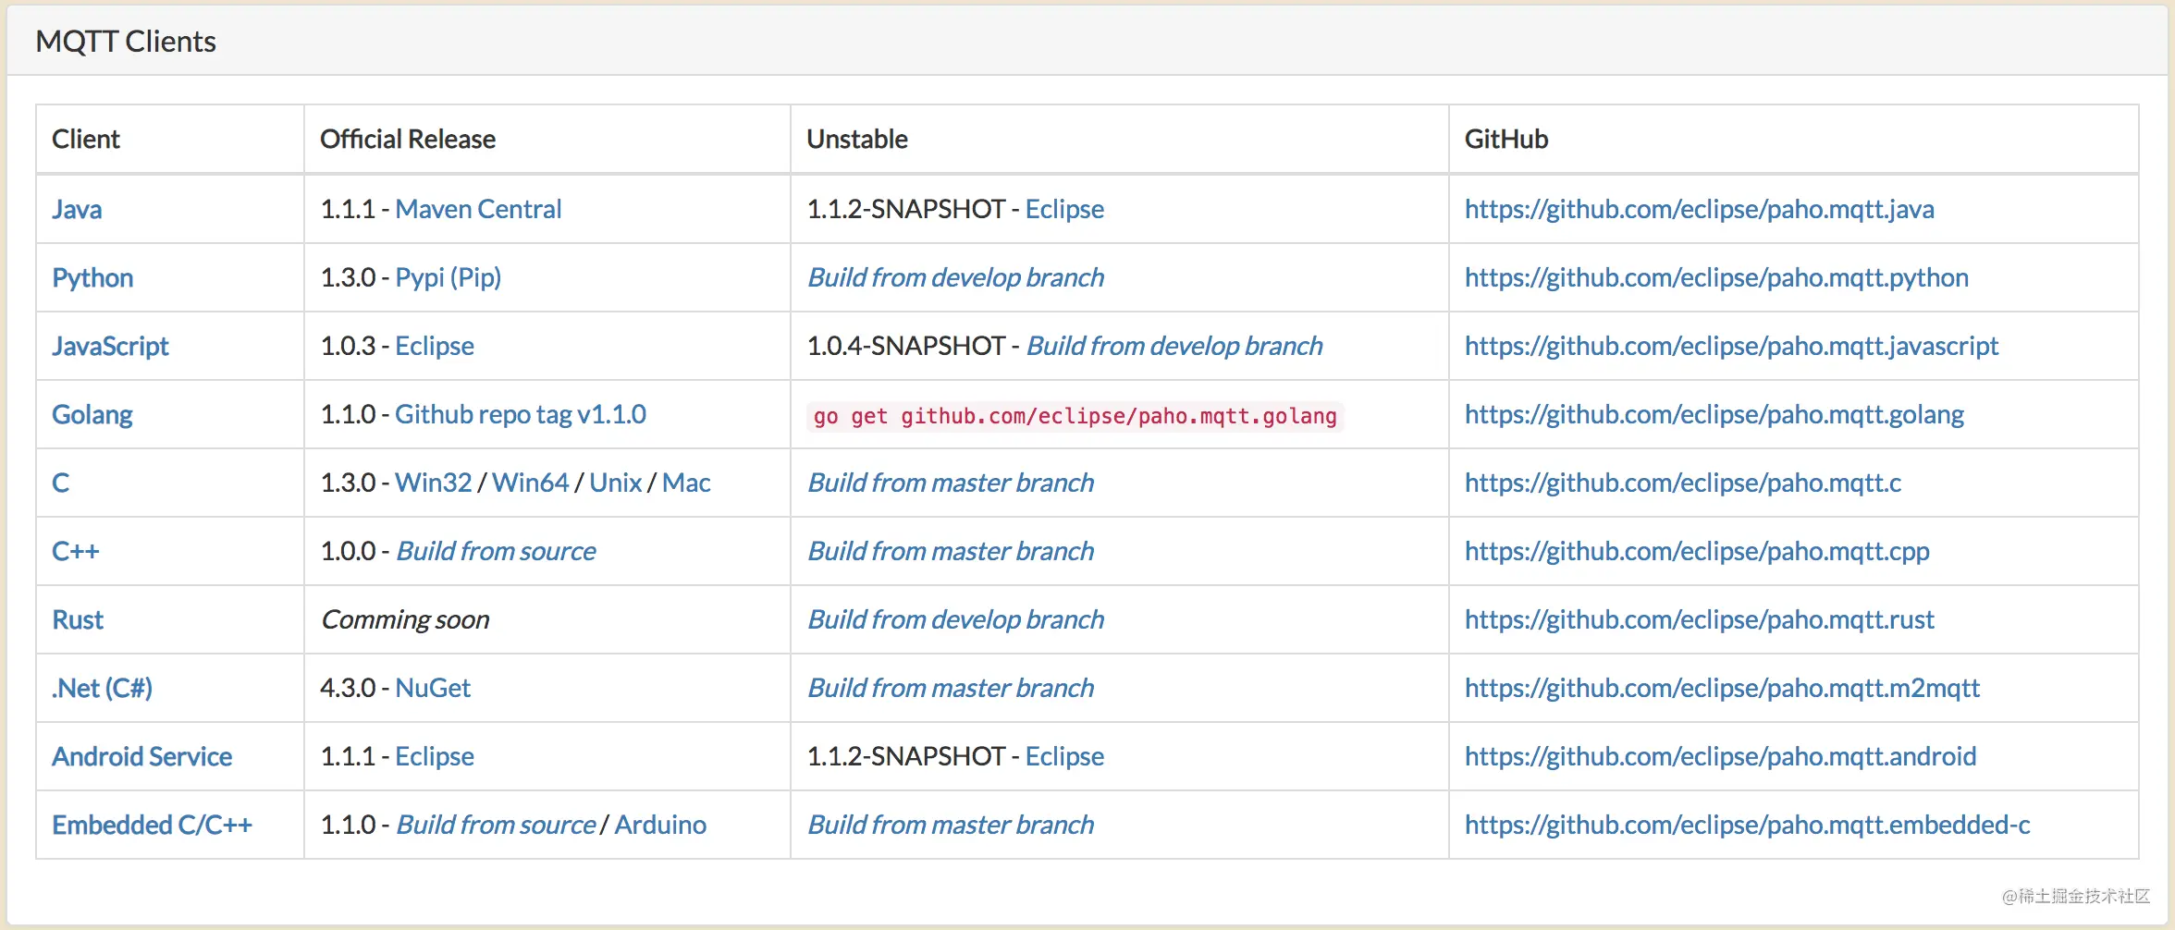Download the Unix C release
This screenshot has height=930, width=2175.
click(x=616, y=483)
